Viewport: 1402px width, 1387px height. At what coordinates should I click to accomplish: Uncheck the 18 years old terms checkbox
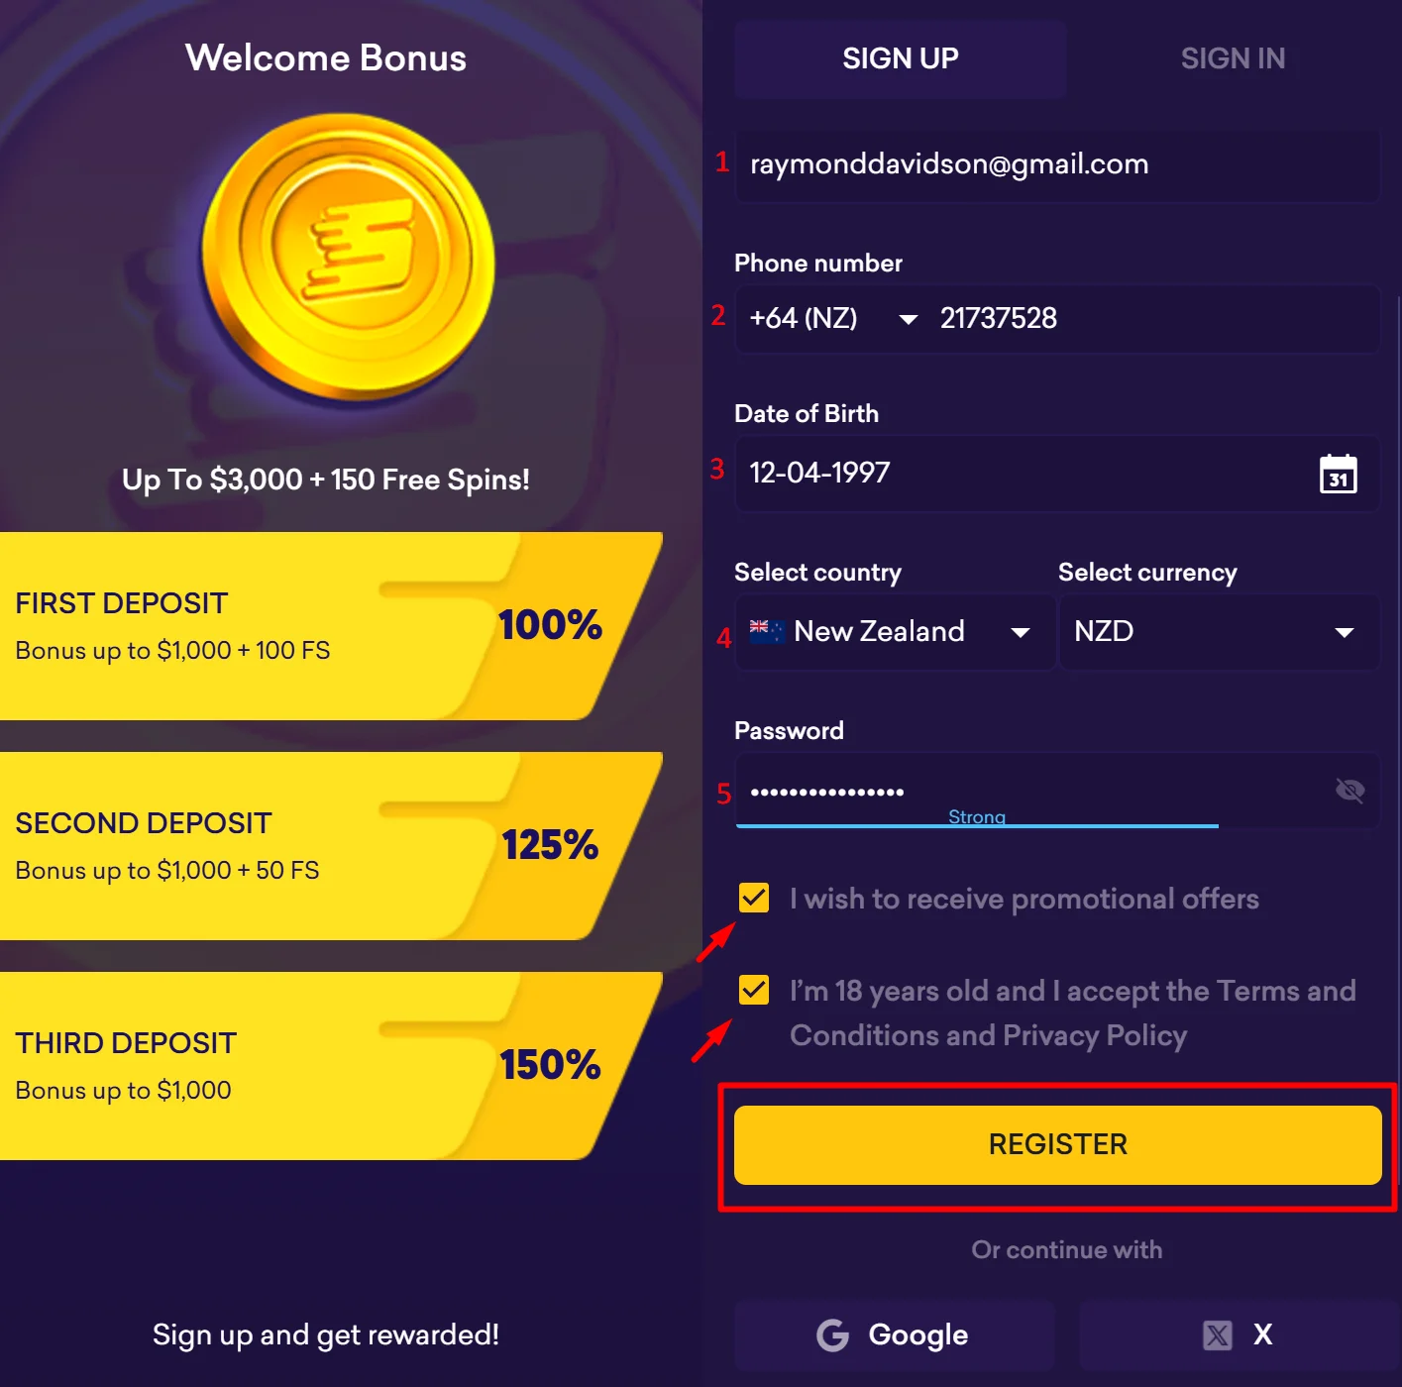(x=753, y=990)
